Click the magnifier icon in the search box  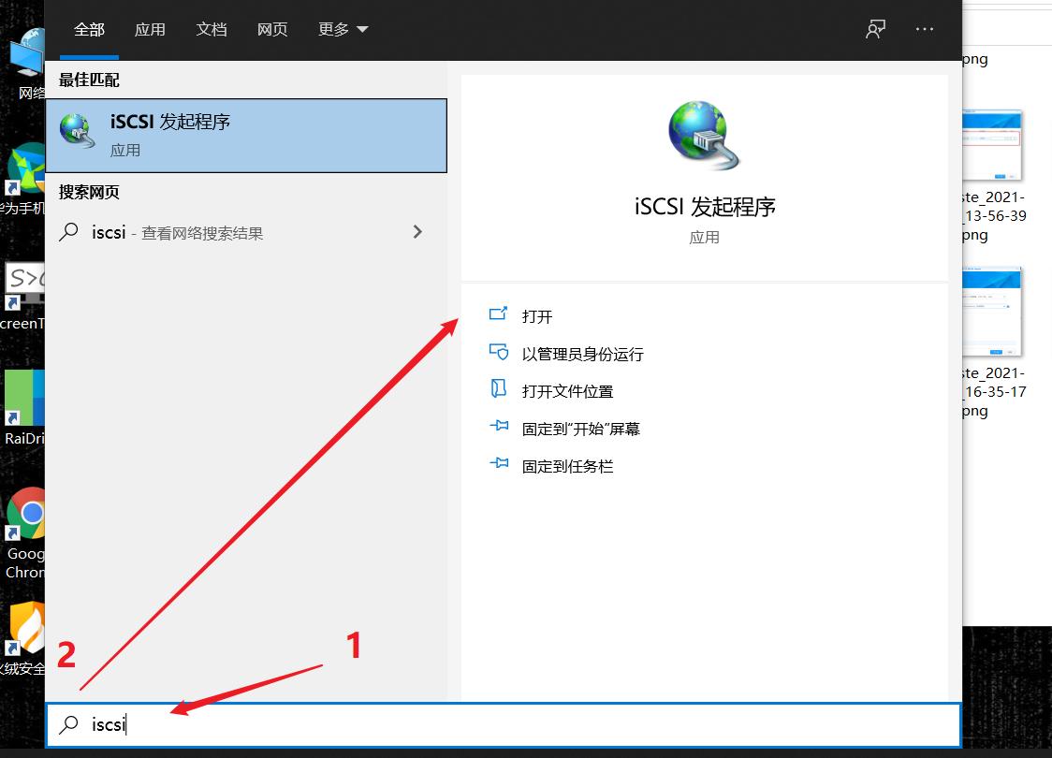pyautogui.click(x=68, y=724)
